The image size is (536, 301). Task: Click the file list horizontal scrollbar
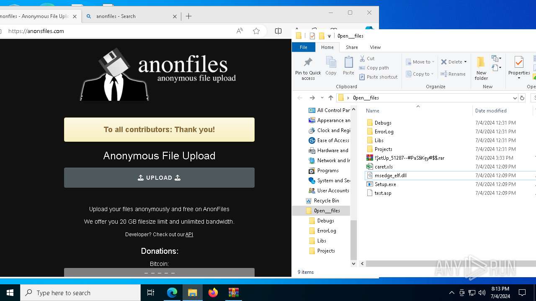pos(450,264)
